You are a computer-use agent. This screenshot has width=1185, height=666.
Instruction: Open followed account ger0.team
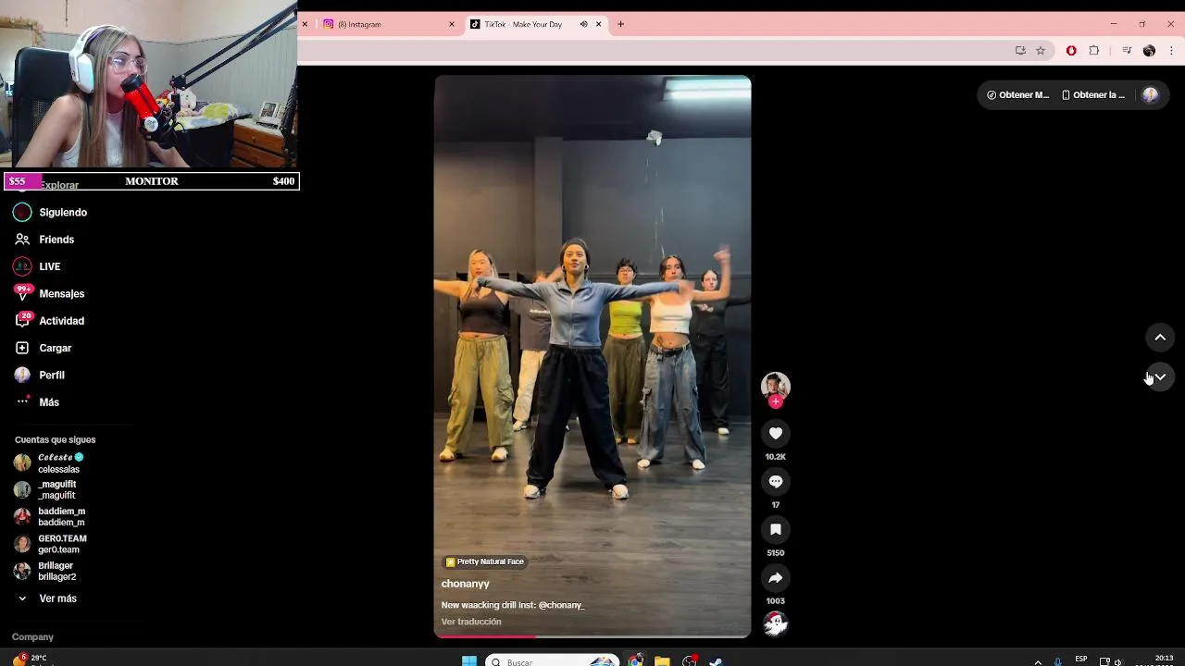[x=51, y=544]
